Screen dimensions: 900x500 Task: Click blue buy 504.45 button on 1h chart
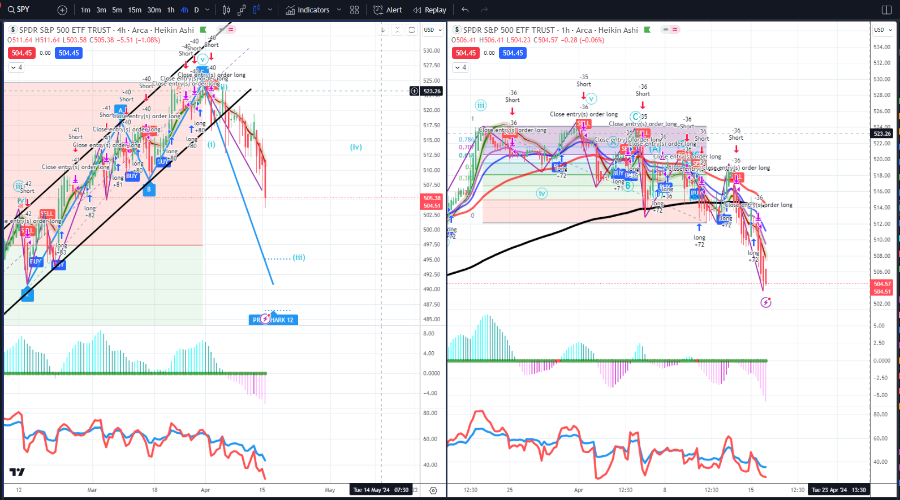pos(513,53)
